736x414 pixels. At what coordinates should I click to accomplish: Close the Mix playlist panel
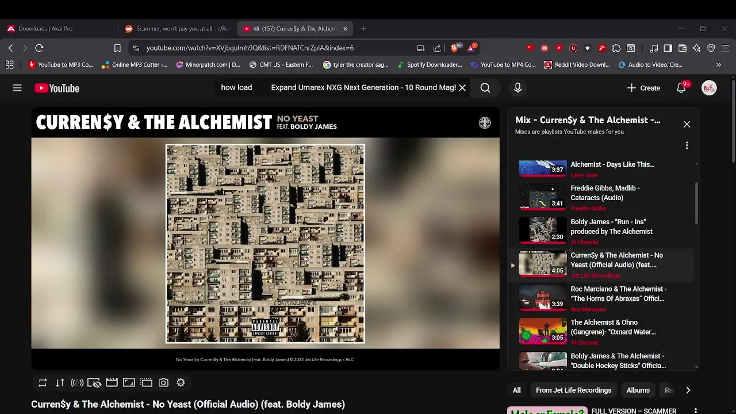[x=687, y=124]
